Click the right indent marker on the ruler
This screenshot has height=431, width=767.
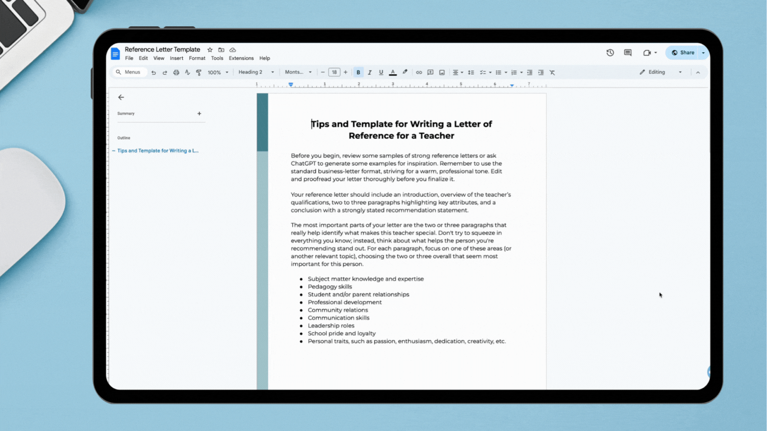[512, 86]
